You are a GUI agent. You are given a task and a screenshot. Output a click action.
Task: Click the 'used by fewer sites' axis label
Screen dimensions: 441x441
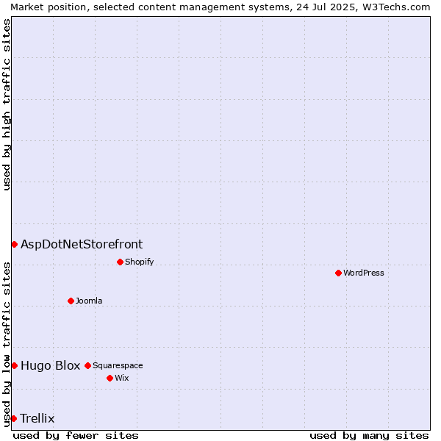coord(76,436)
